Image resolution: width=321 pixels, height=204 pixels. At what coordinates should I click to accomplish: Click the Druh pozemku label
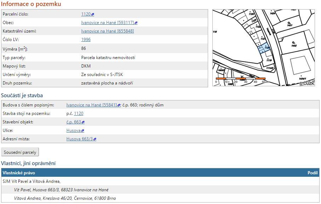point(17,83)
